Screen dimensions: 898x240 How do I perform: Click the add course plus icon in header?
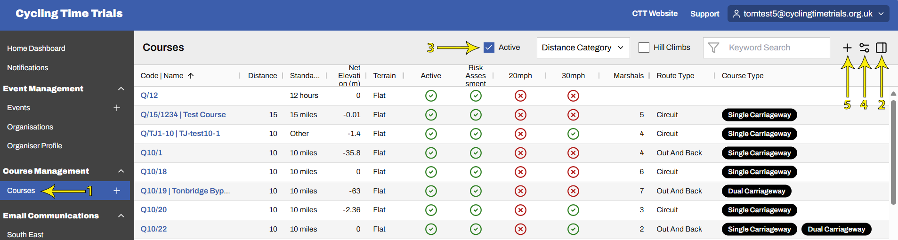[847, 48]
